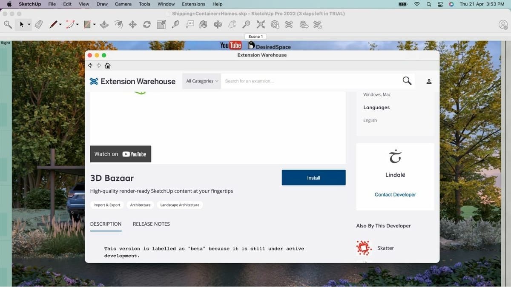Expand the Line tool dropdown arrow

tap(60, 25)
